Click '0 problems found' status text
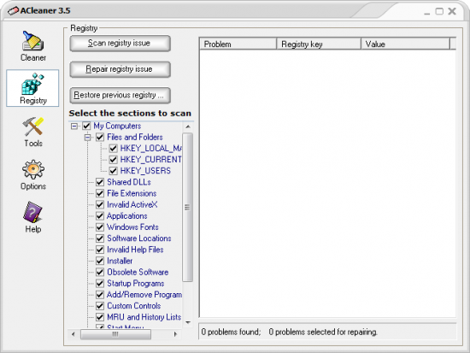 [x=231, y=332]
